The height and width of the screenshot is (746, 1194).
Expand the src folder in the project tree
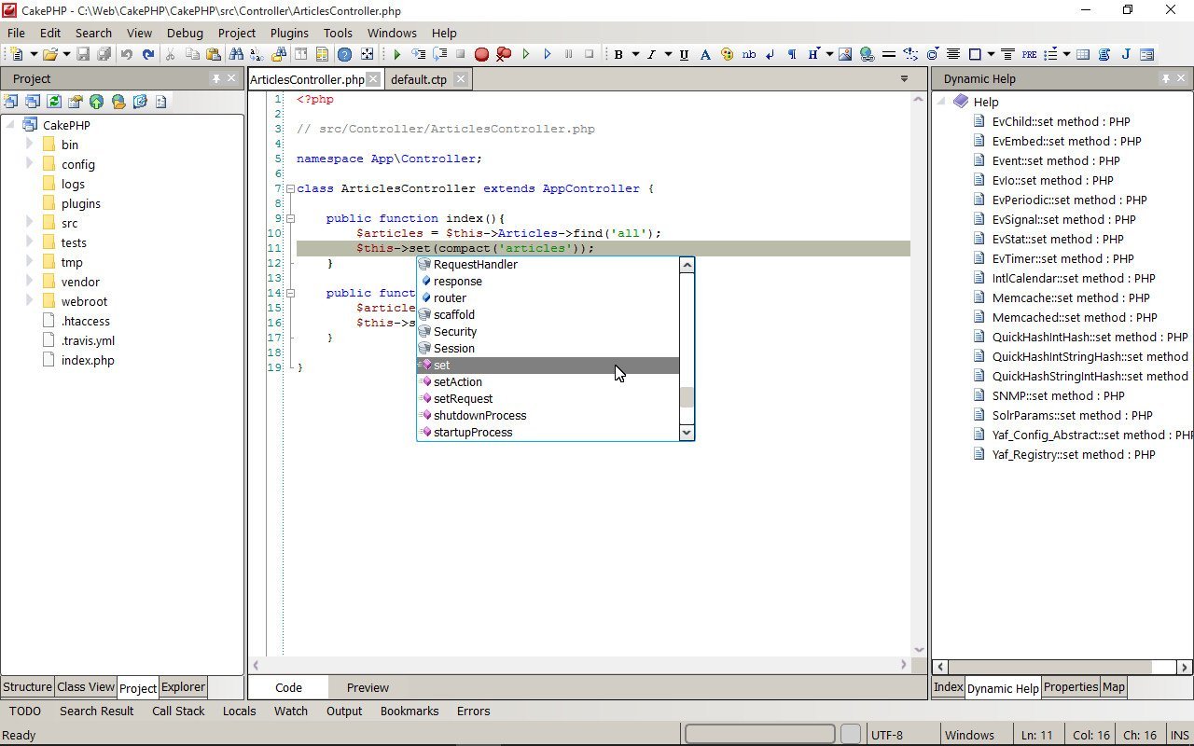pyautogui.click(x=31, y=223)
